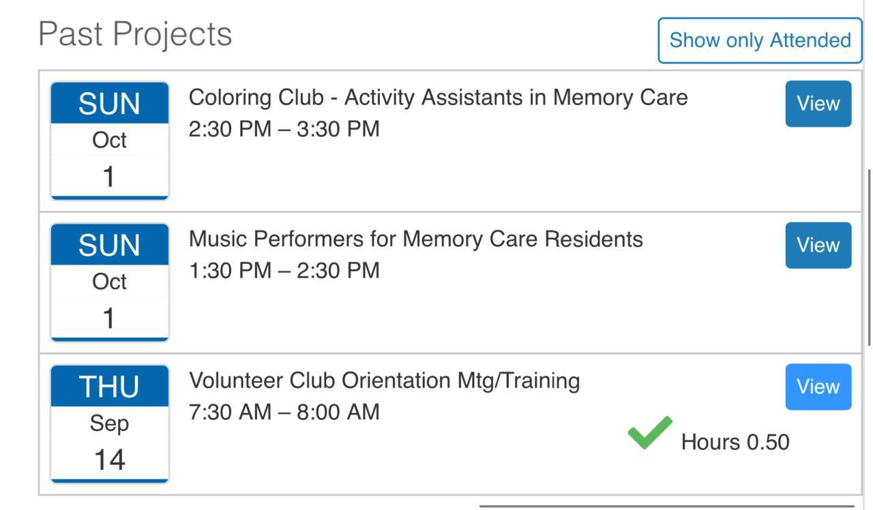Image resolution: width=873 pixels, height=510 pixels.
Task: Toggle the Show only Attended filter
Action: click(760, 40)
